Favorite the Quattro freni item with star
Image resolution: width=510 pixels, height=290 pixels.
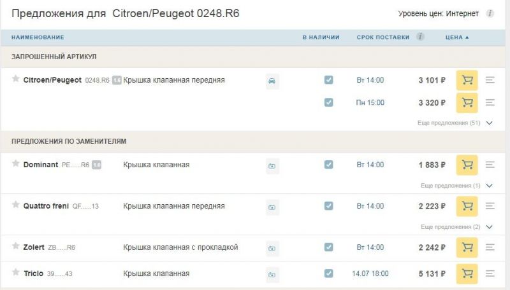pyautogui.click(x=16, y=205)
